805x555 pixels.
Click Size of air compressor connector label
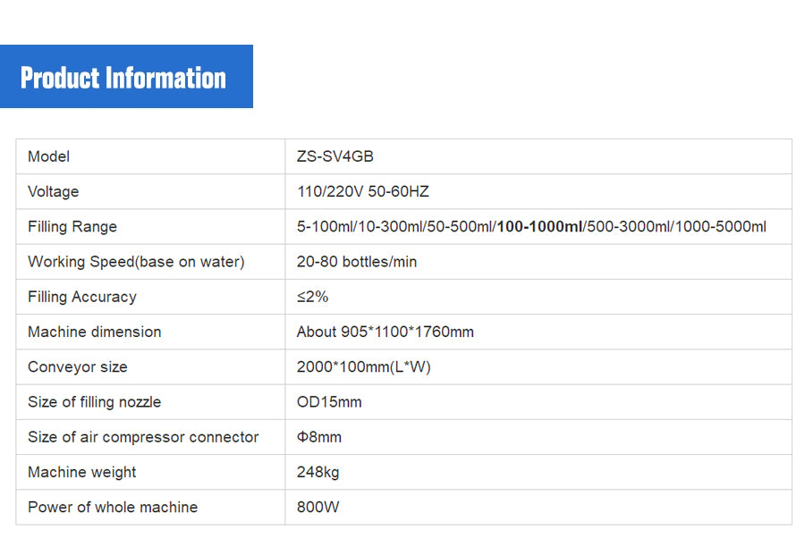[x=143, y=437]
